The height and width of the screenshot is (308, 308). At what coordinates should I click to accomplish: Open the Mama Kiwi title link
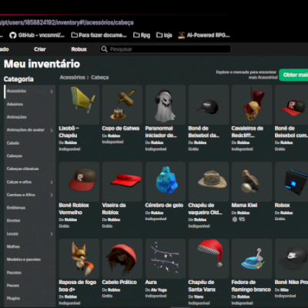(x=244, y=206)
